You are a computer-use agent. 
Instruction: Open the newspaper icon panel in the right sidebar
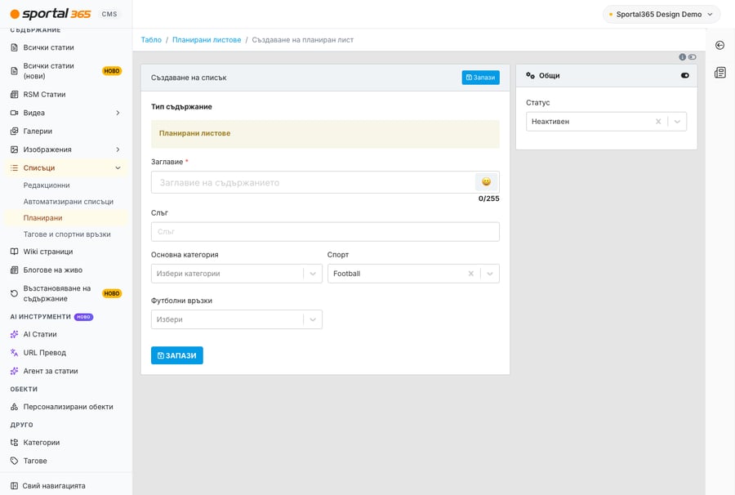point(720,72)
